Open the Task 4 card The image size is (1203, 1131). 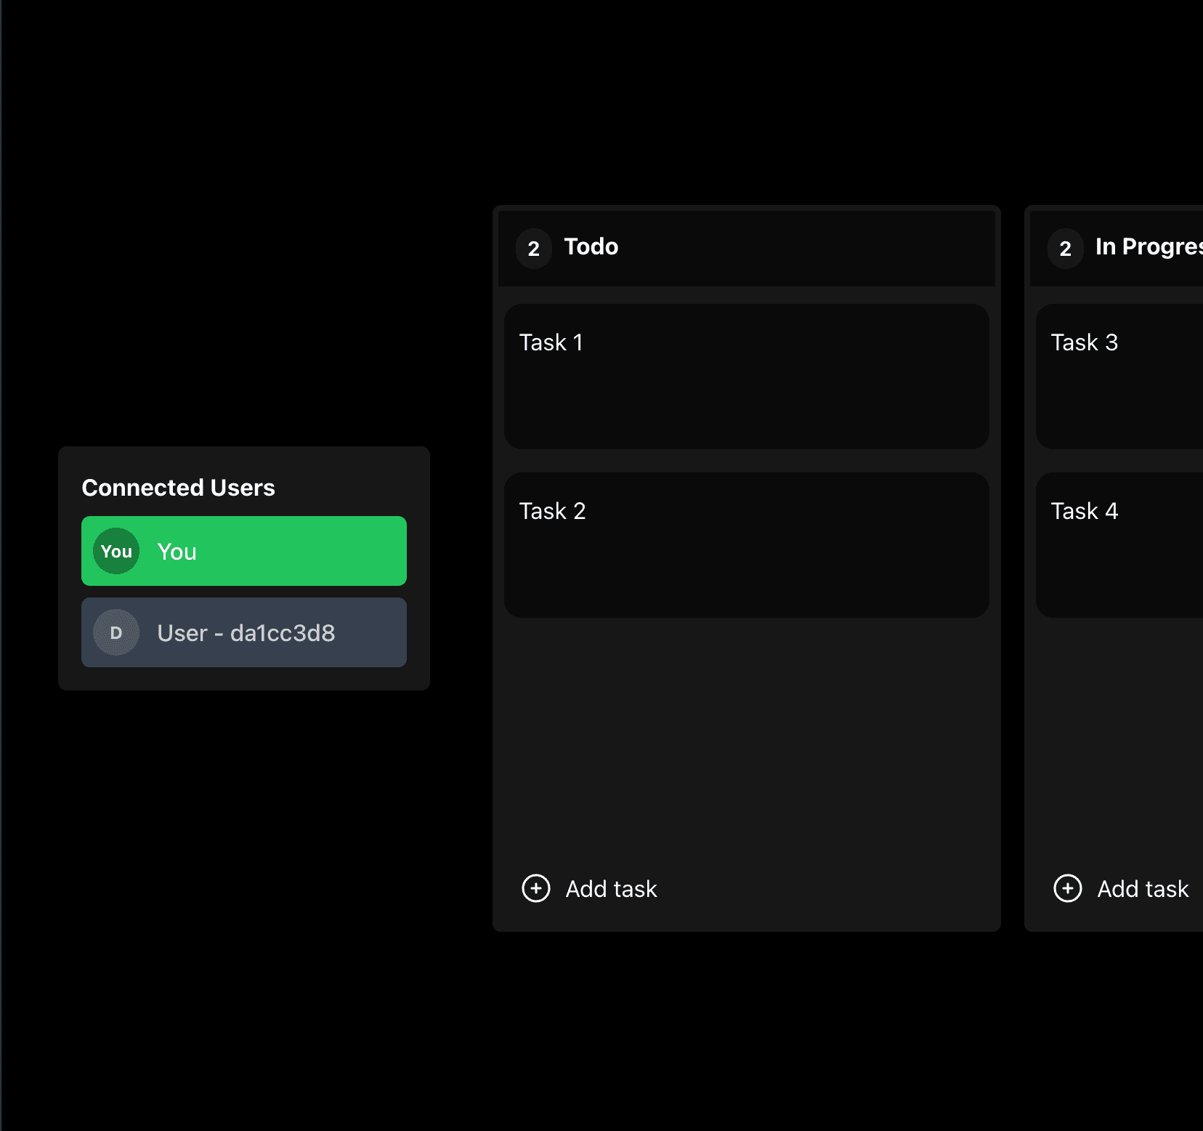click(x=1119, y=545)
